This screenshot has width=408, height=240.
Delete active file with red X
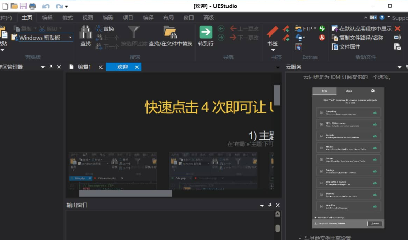point(398,29)
